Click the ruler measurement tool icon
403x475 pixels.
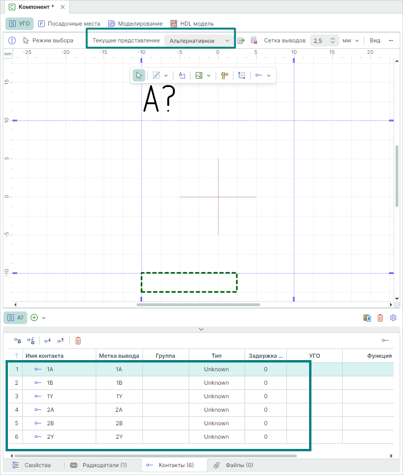pos(225,75)
